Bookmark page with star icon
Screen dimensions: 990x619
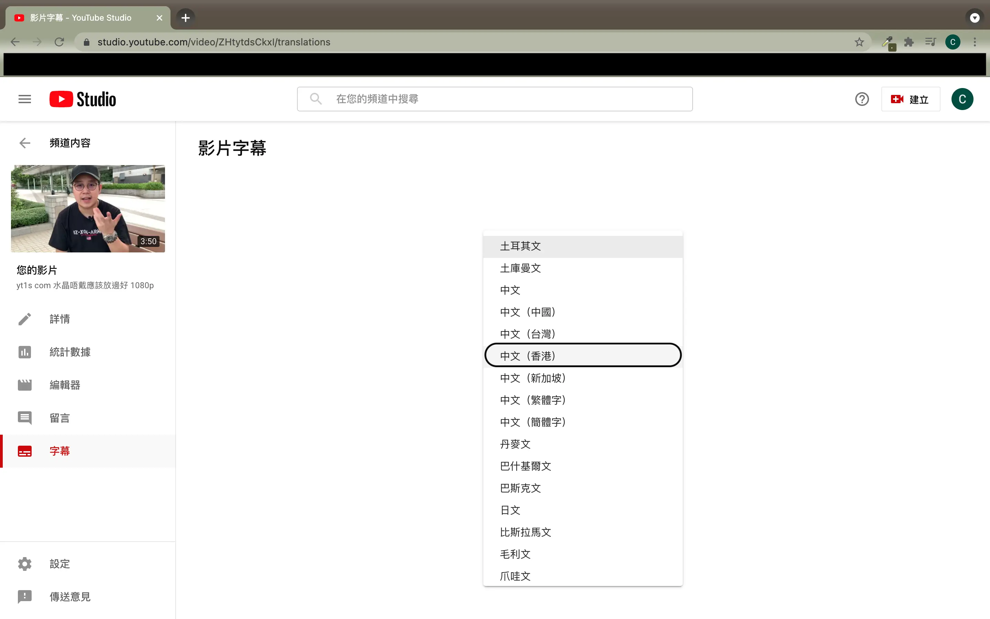coord(859,42)
